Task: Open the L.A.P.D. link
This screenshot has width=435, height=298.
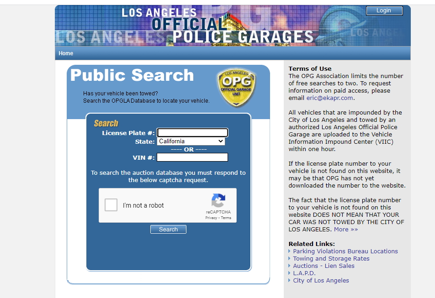Action: point(304,273)
